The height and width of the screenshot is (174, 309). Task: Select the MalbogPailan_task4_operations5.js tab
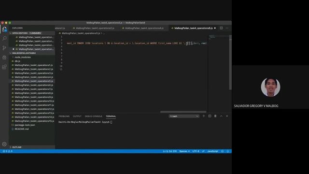193,28
